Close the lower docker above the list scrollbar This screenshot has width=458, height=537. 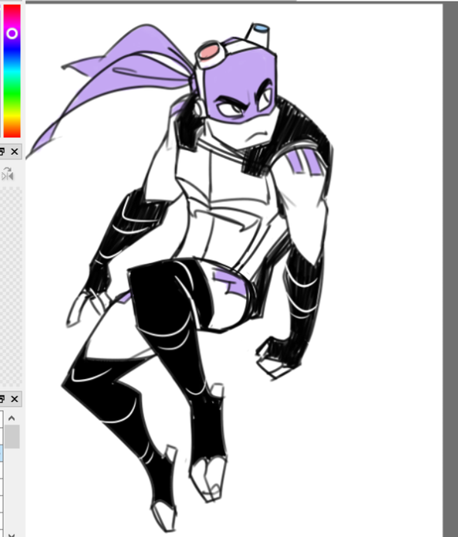[x=14, y=399]
